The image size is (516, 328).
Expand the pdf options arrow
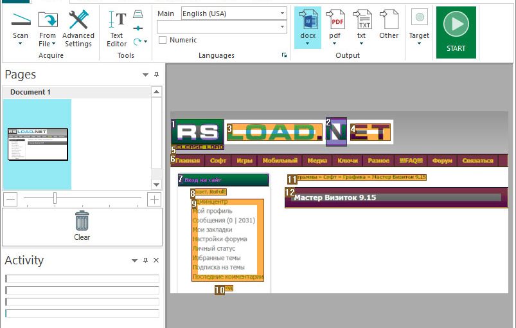[x=335, y=44]
